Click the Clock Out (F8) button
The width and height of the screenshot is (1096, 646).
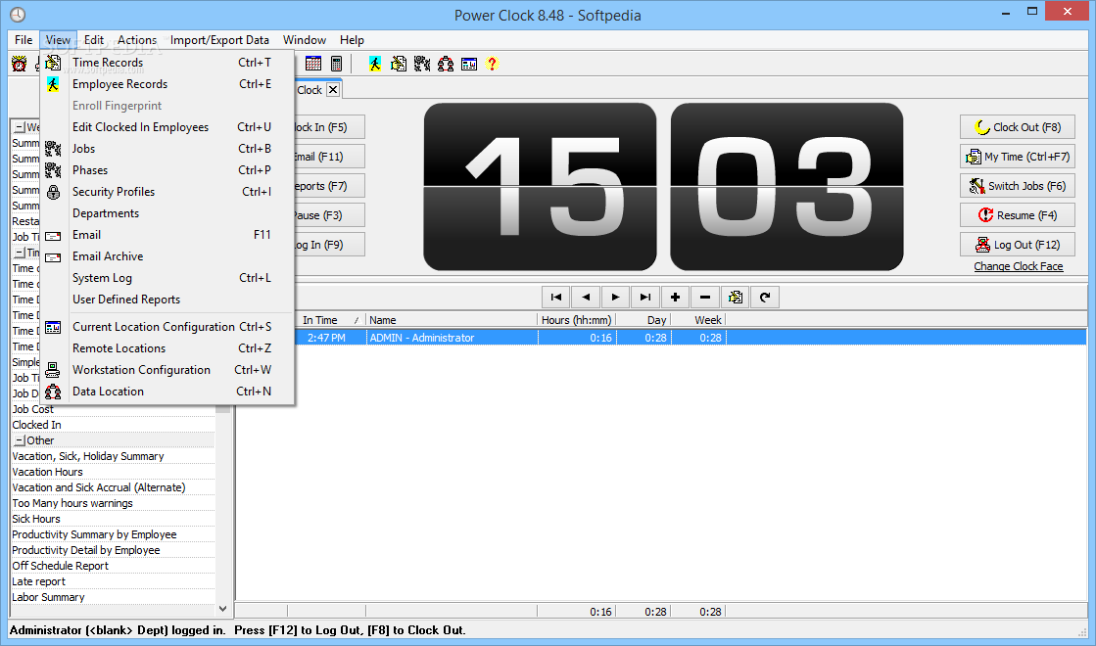pos(1017,127)
